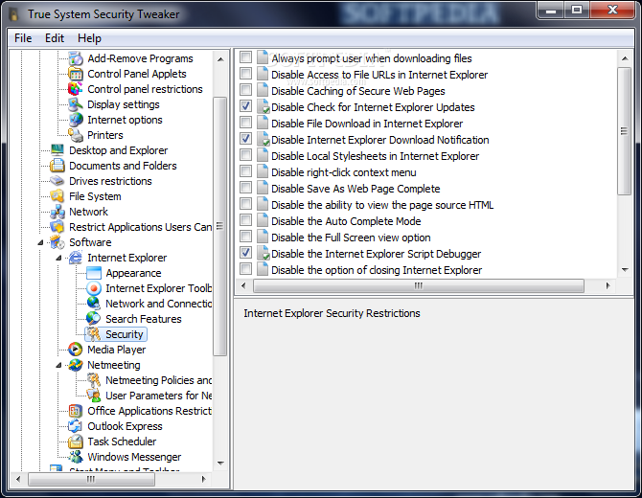The width and height of the screenshot is (642, 498).
Task: Check Disable File Download in Internet Explorer
Action: pos(245,123)
